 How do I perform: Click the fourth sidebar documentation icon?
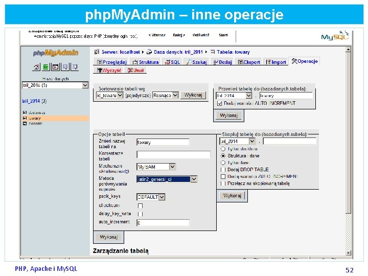click(65, 67)
